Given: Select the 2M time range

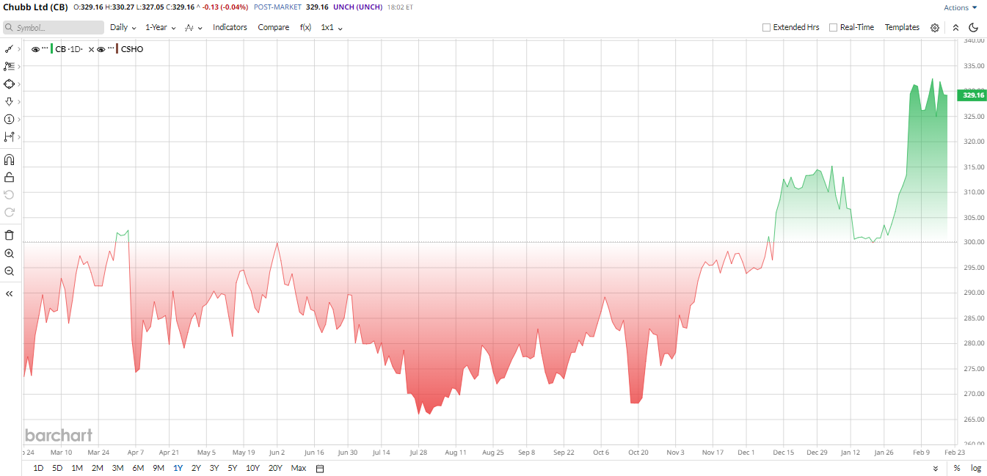Looking at the screenshot, I should (x=97, y=468).
